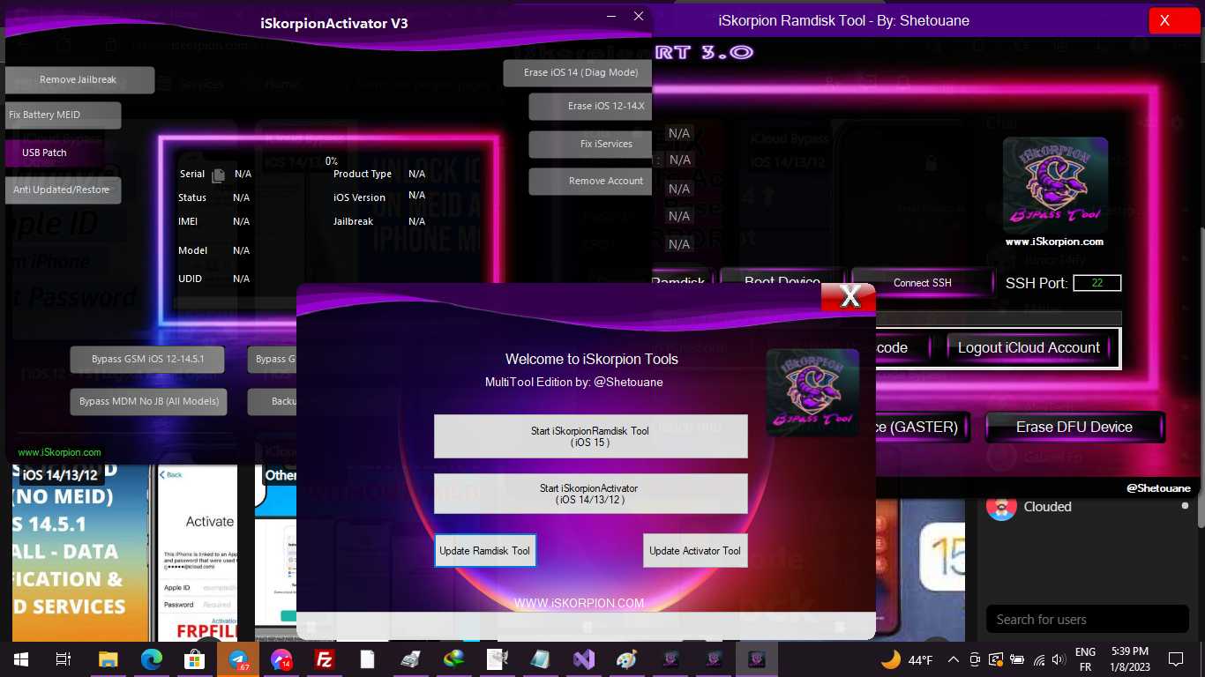The image size is (1205, 677).
Task: Click Bypass MDM No JB (All Models)
Action: pyautogui.click(x=148, y=401)
